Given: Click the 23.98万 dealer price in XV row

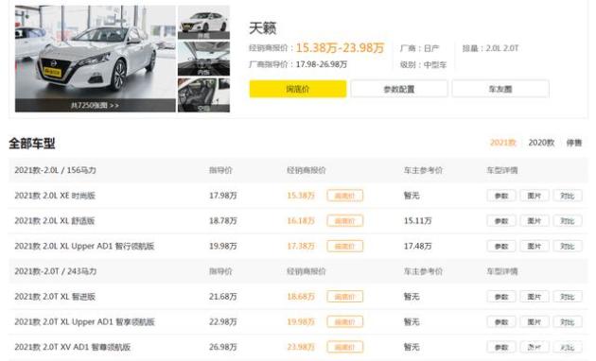Looking at the screenshot, I should (x=301, y=347).
